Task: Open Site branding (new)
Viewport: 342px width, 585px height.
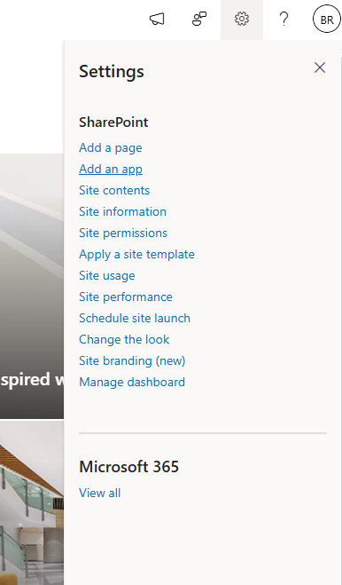Action: click(x=132, y=360)
